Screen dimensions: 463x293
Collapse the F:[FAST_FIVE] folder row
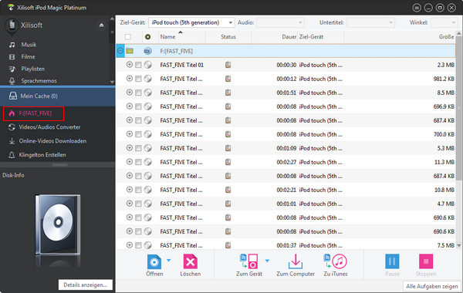[120, 51]
